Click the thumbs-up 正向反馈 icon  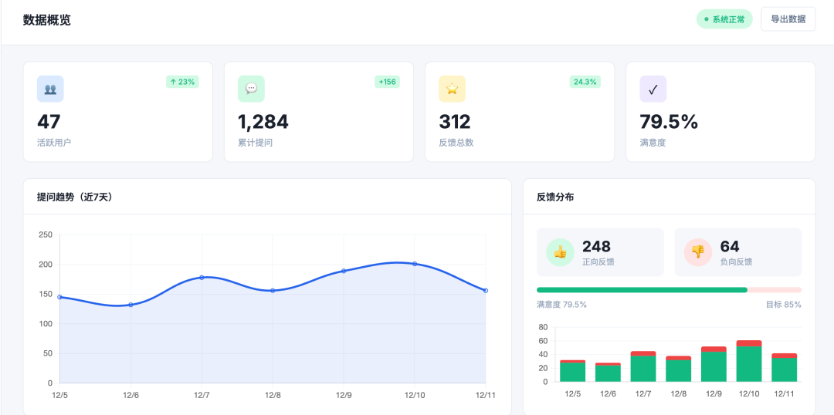560,252
